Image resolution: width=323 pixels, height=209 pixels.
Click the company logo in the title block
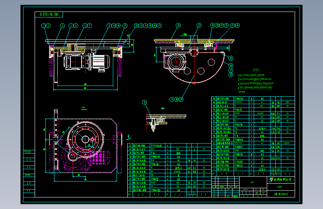pyautogui.click(x=271, y=180)
